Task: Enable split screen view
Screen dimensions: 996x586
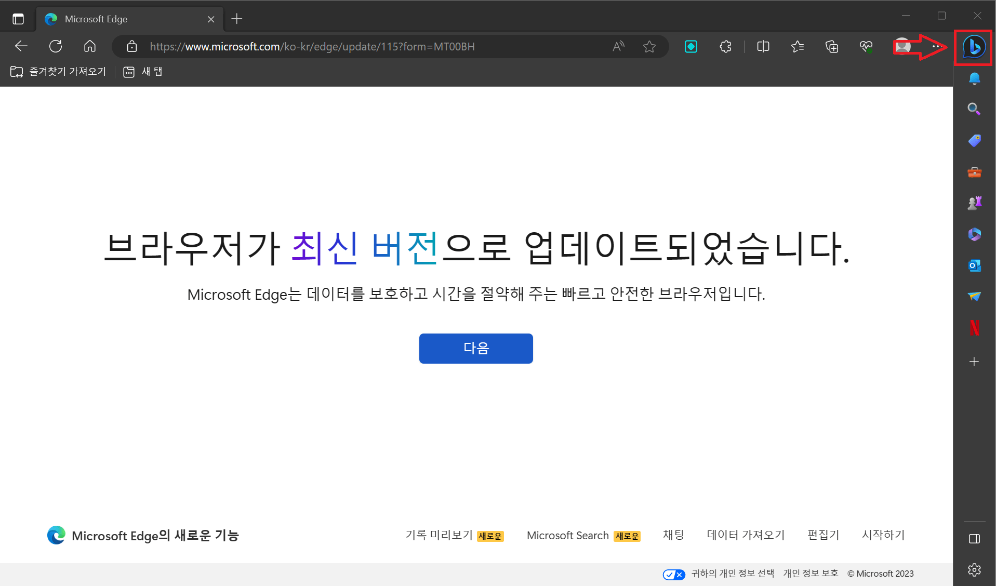Action: pos(763,46)
